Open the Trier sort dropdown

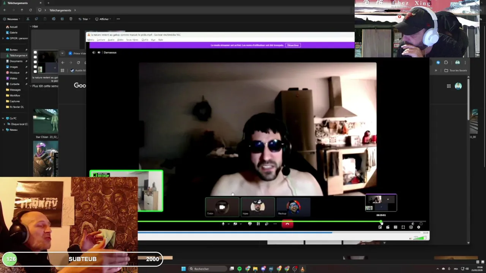click(x=85, y=19)
